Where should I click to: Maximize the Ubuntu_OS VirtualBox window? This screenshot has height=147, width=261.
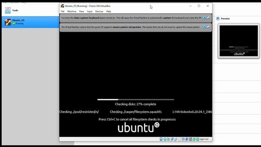click(x=199, y=6)
